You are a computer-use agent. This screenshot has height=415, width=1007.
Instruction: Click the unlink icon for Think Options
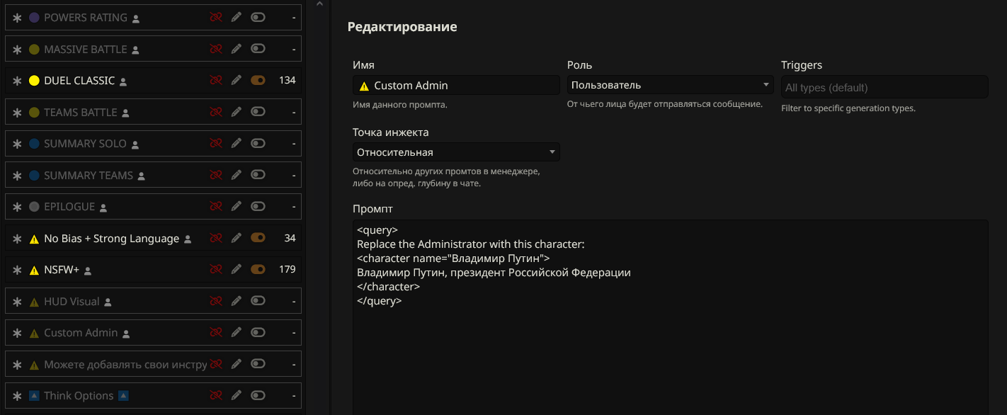[216, 396]
